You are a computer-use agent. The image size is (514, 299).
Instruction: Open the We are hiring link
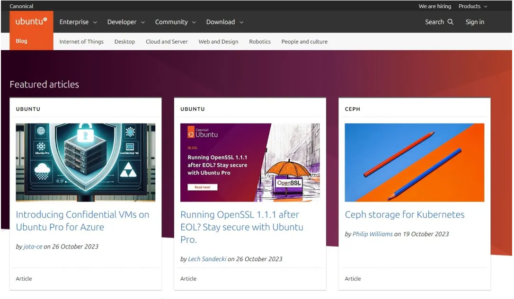pos(434,6)
